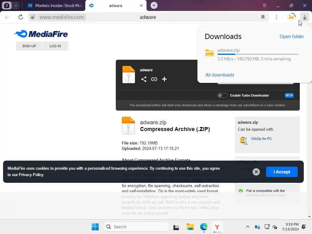Click All downloads link
Viewport: 312px width, 234px height.
tap(220, 75)
